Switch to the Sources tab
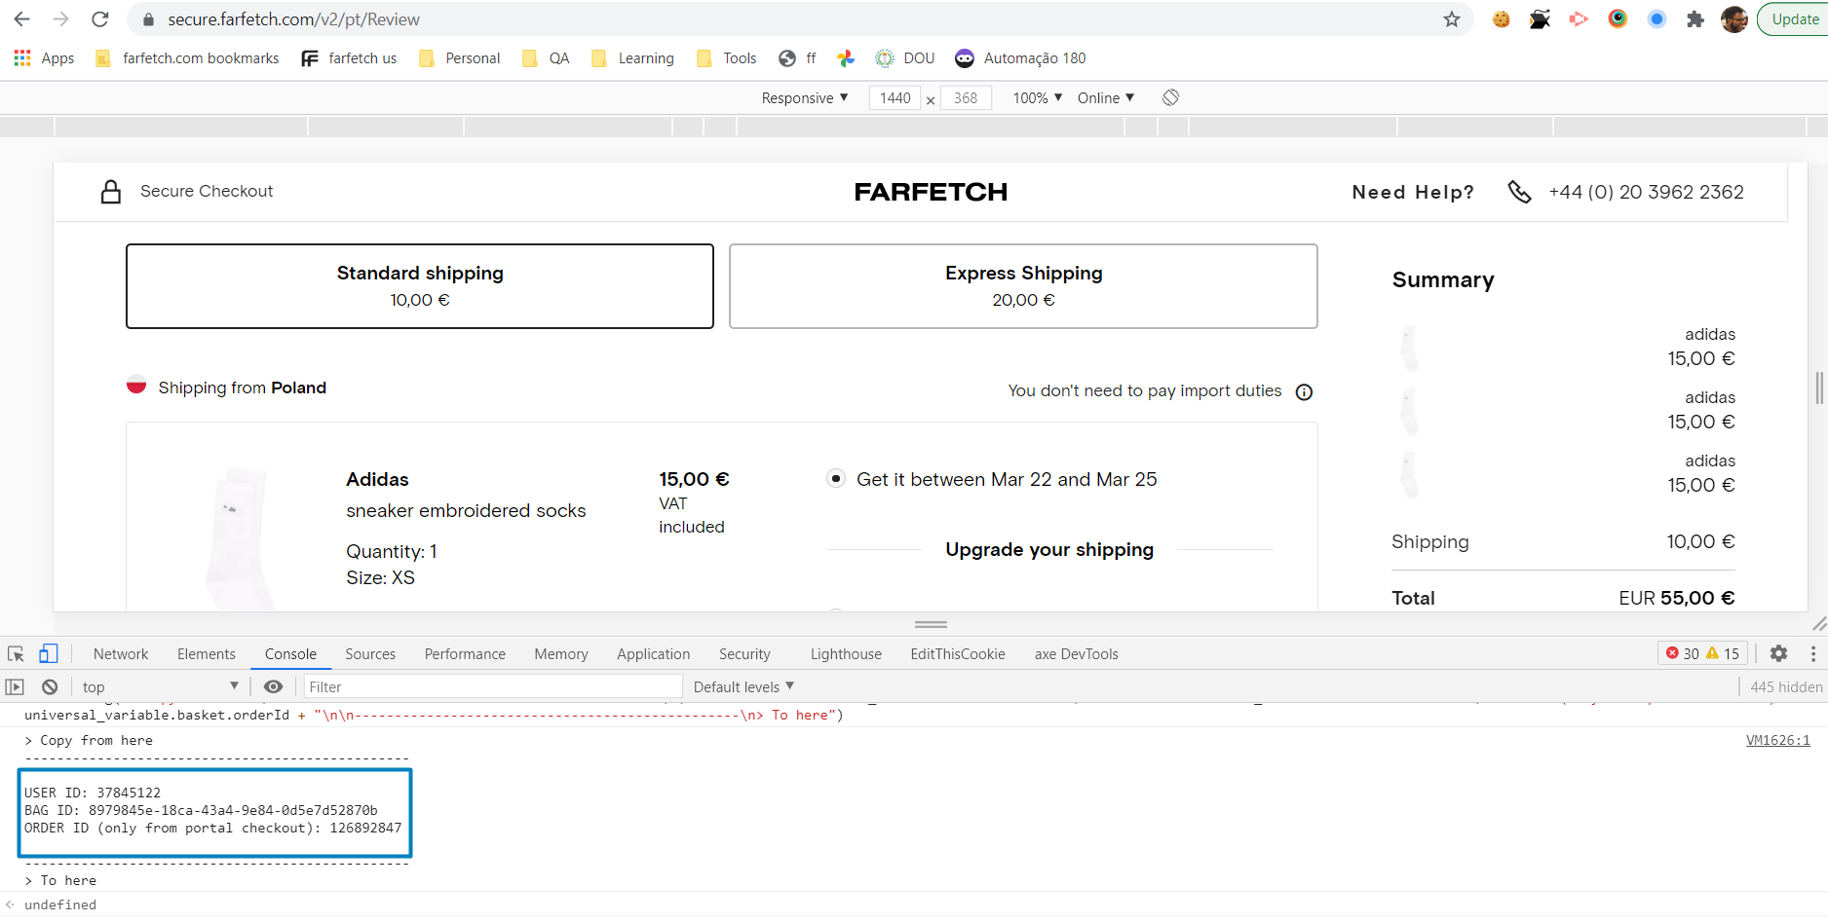Viewport: 1828px width, 923px height. click(x=370, y=654)
